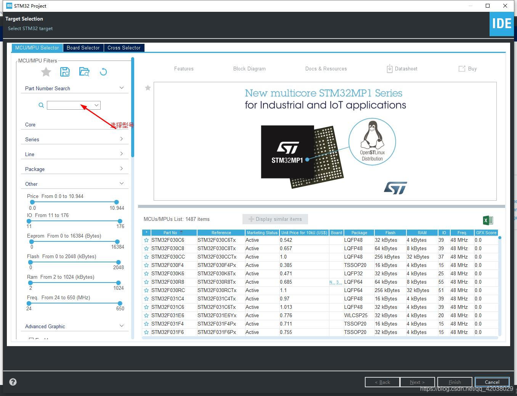Star the STM32F030K6 row
This screenshot has width=517, height=396.
click(x=146, y=274)
